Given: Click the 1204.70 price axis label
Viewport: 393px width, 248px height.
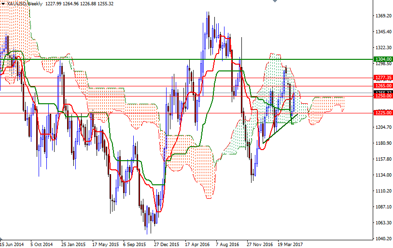Looking at the screenshot, I should 383,127.
